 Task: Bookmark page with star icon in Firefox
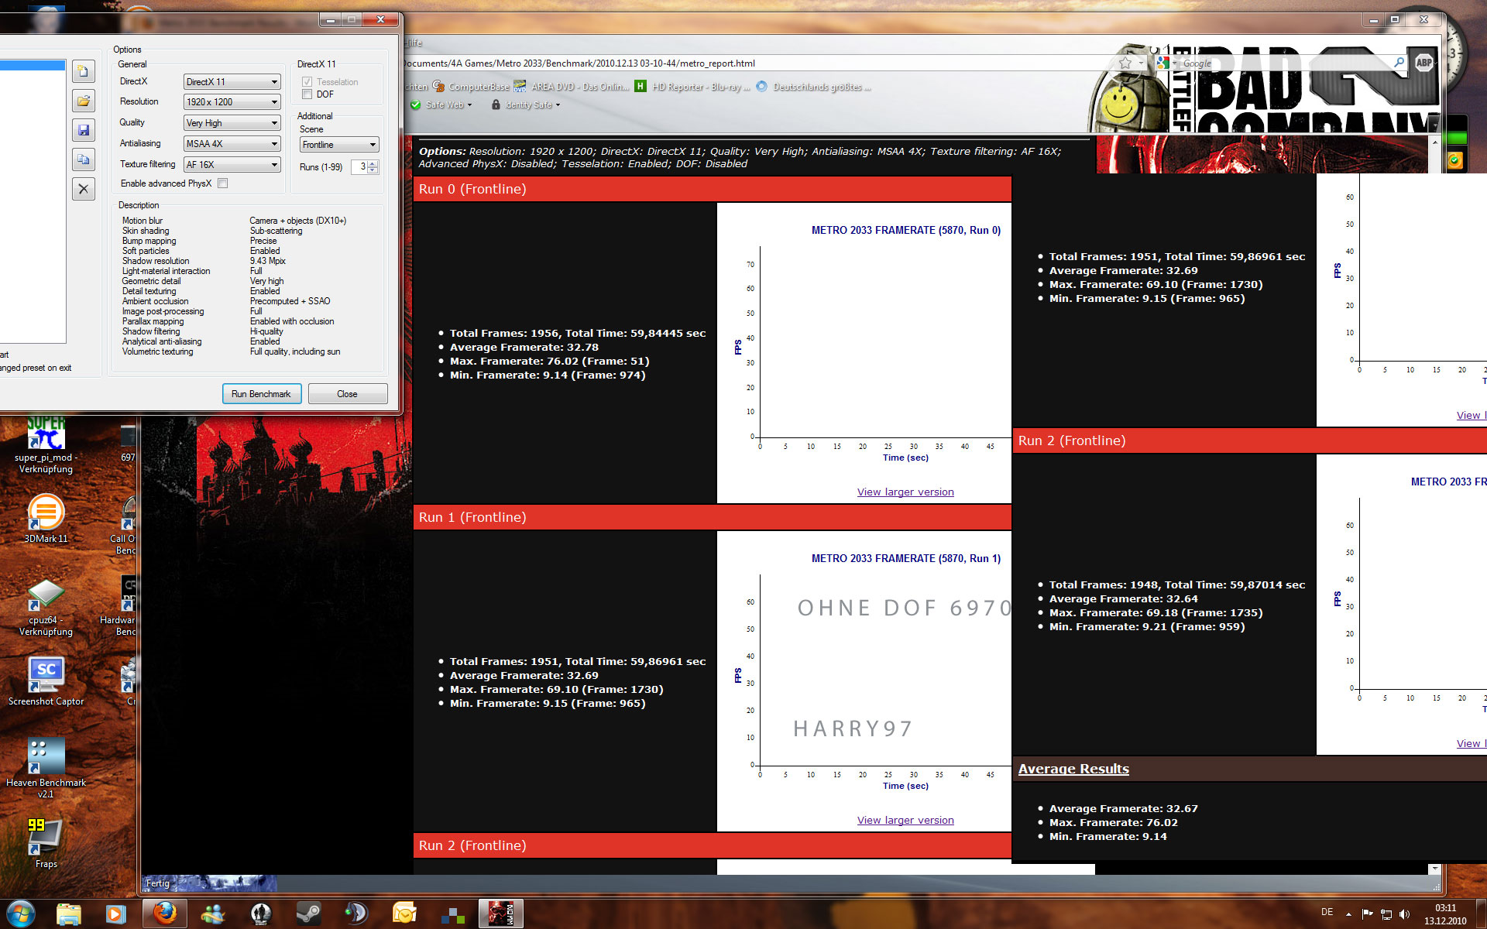(x=1125, y=63)
